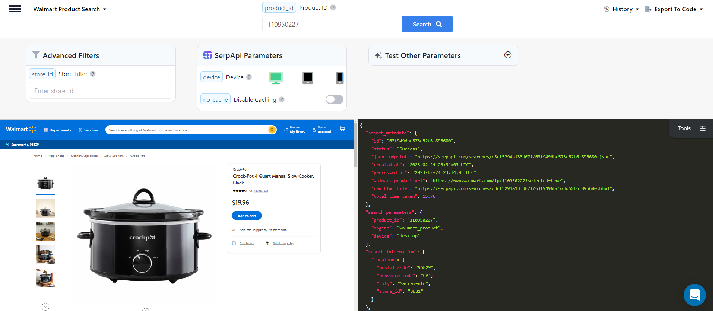Open Reorder My Items link
Viewport: 713px width, 311px height.
coord(295,130)
